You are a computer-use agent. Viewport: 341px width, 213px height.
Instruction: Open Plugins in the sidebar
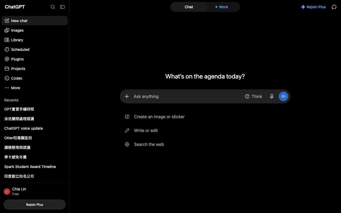coord(35,59)
